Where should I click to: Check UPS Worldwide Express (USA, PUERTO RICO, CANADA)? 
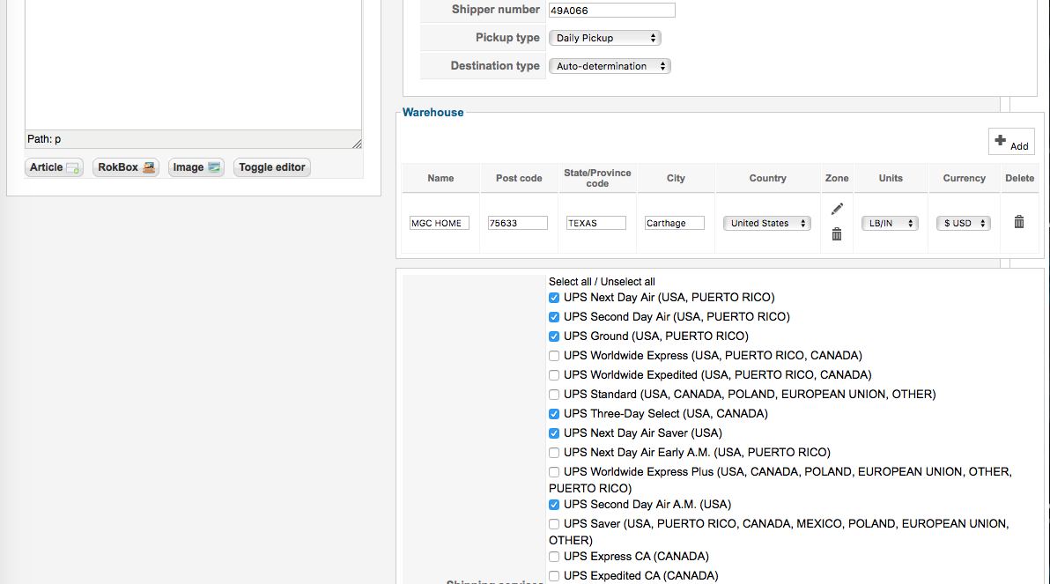point(554,356)
